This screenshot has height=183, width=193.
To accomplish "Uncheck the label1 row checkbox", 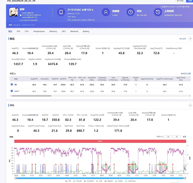I will tap(12, 91).
